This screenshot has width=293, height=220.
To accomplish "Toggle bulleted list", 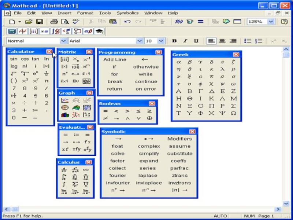I will (248, 41).
